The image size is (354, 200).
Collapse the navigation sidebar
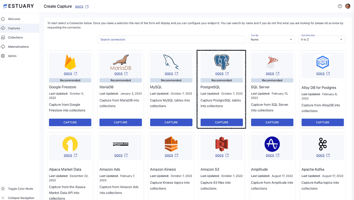[x=20, y=198]
